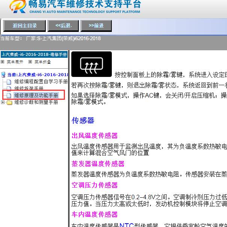Click the platform title 畅易汽车维修技术支持平台
Image resolution: width=227 pixels, height=227 pixels.
point(85,4)
